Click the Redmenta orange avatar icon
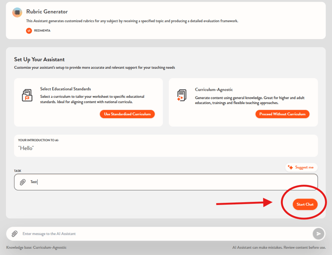The image size is (332, 255). [29, 30]
